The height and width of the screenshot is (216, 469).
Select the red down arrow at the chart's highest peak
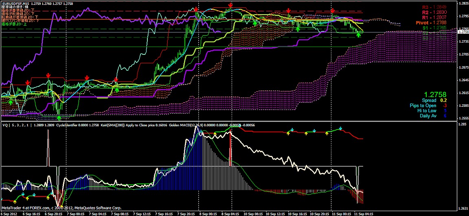[230, 5]
